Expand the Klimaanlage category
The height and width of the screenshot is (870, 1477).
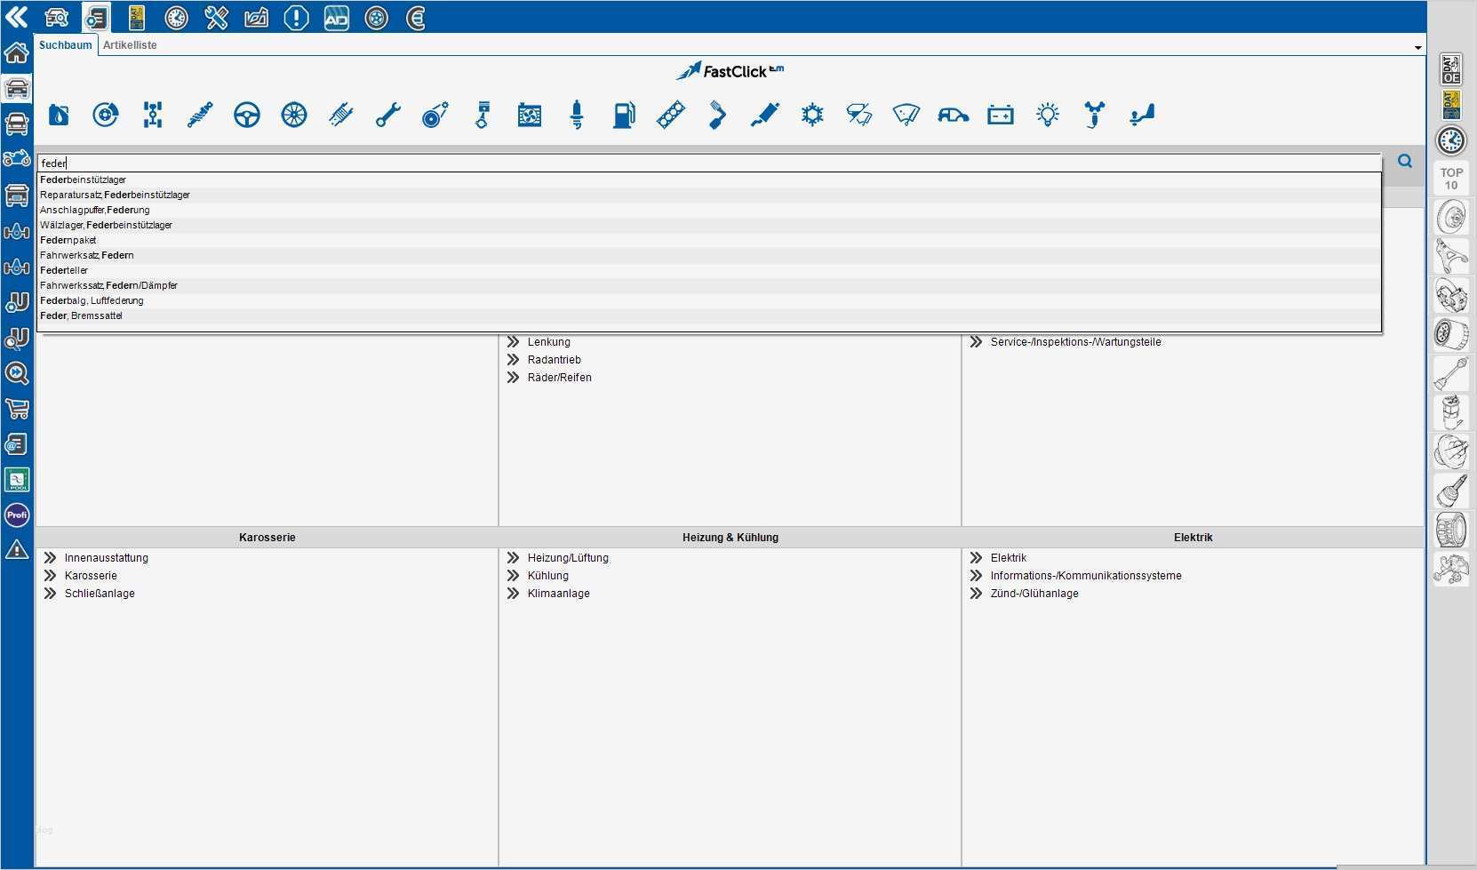(513, 594)
